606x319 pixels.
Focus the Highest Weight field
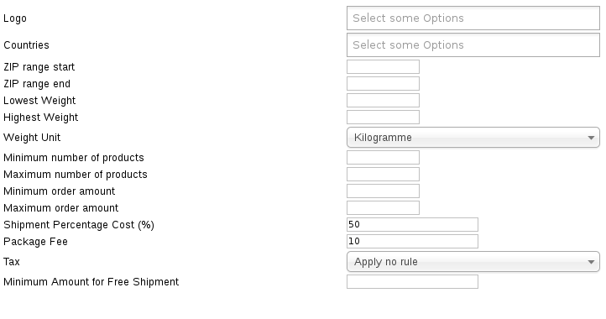tap(383, 118)
